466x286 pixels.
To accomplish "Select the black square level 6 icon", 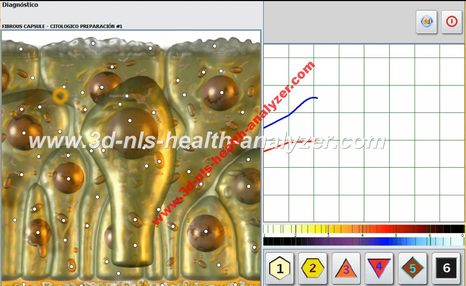I will pos(446,268).
